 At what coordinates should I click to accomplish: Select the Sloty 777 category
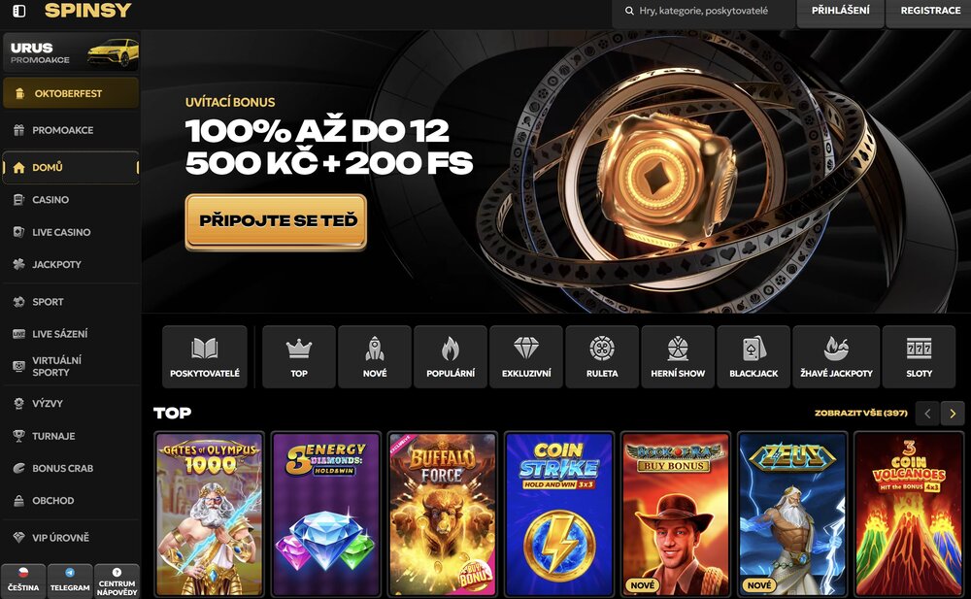(x=919, y=357)
